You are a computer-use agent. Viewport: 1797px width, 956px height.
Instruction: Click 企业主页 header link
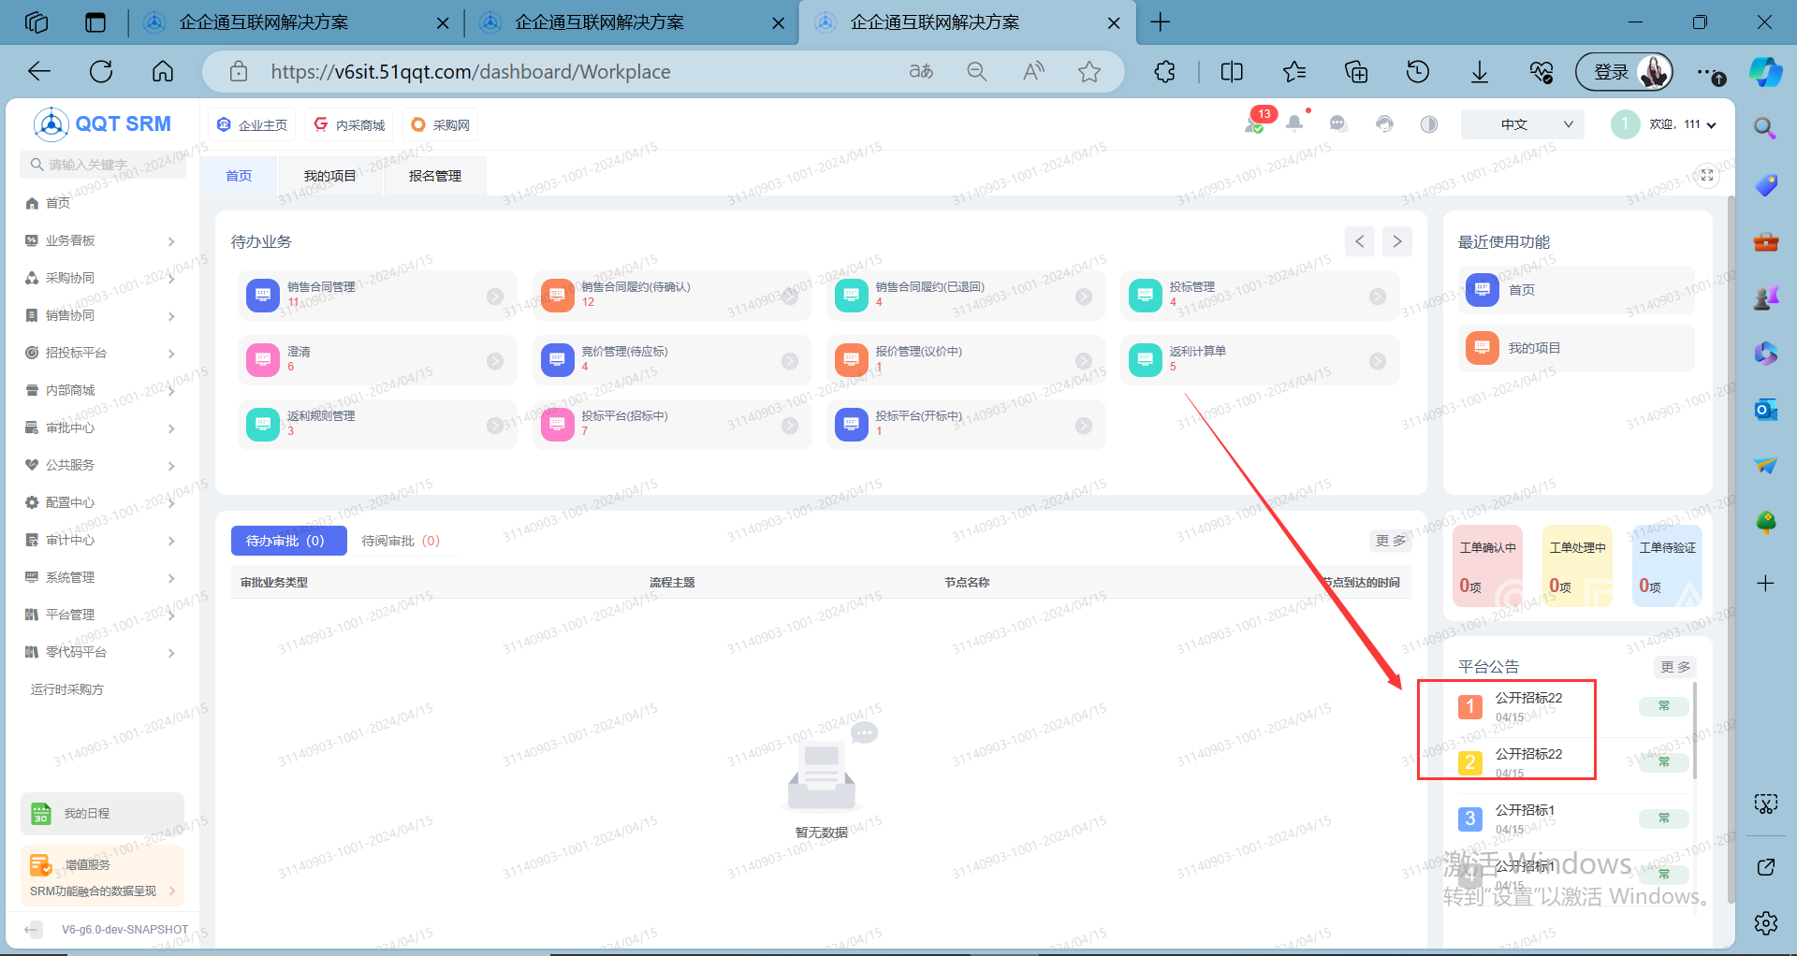[252, 124]
